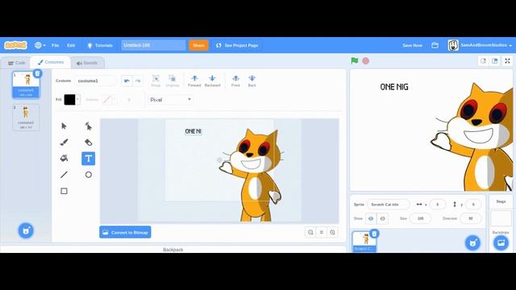Send selection to Back
Screen dimensions: 516x290
coord(252,81)
